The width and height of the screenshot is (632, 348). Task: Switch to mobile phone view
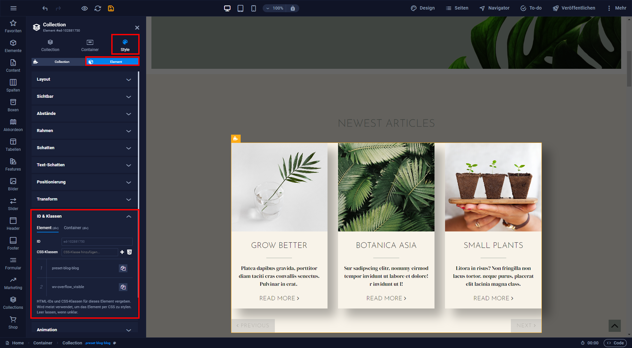pos(253,8)
